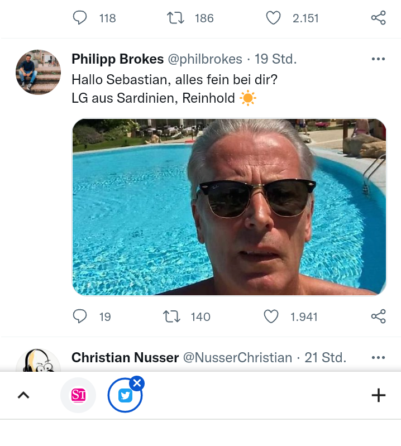Image resolution: width=401 pixels, height=446 pixels.
Task: Open the 19 Std. tweet timestamp
Action: coord(276,59)
